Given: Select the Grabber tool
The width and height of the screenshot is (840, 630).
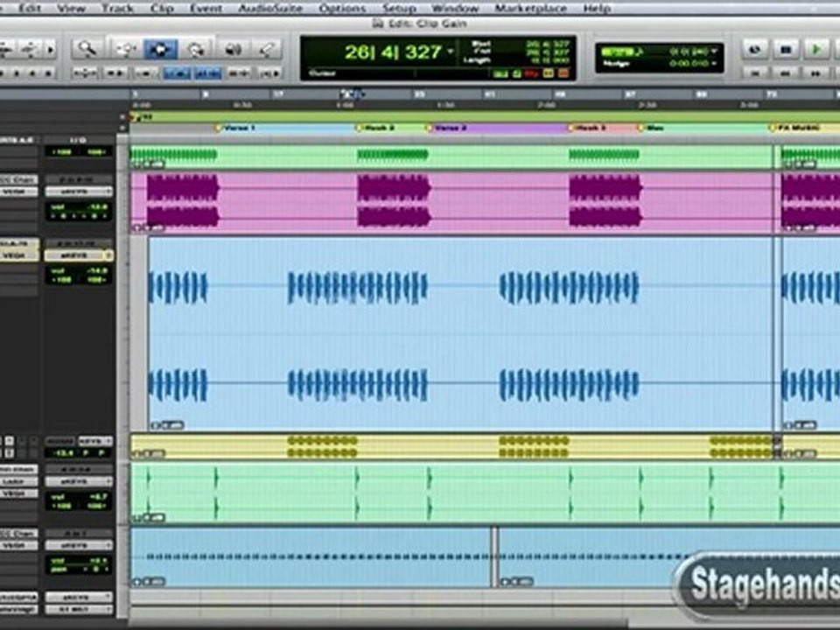Looking at the screenshot, I should tap(196, 49).
